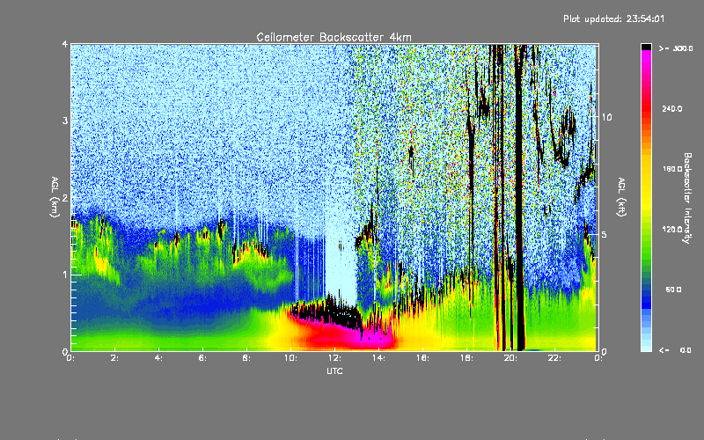Click the 2 tick on the AGL (km) axis
The image size is (704, 440).
click(65, 198)
